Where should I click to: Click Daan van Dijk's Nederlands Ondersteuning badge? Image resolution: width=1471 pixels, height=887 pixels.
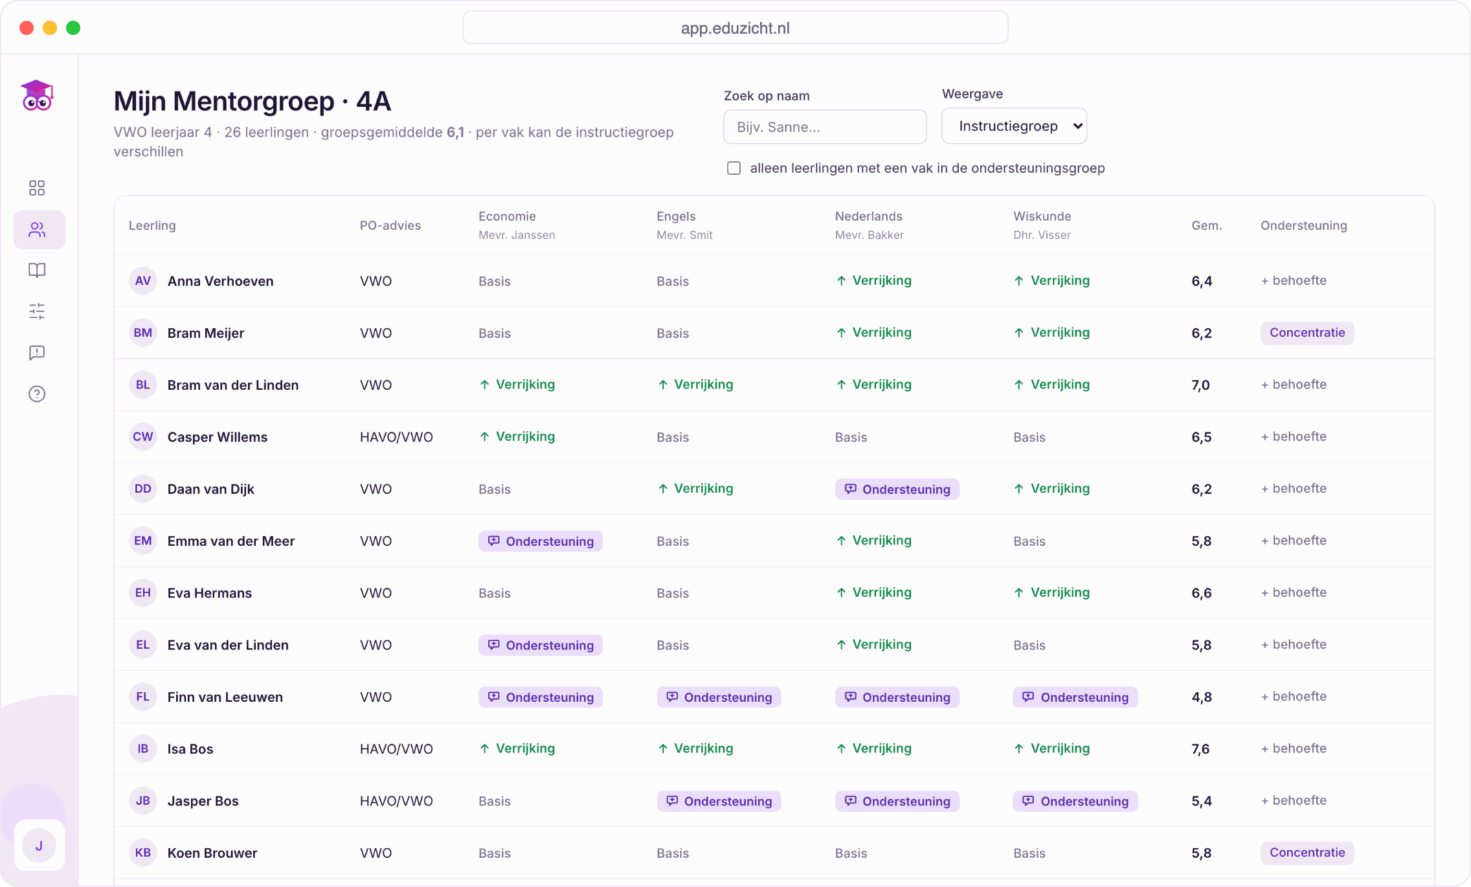[897, 489]
